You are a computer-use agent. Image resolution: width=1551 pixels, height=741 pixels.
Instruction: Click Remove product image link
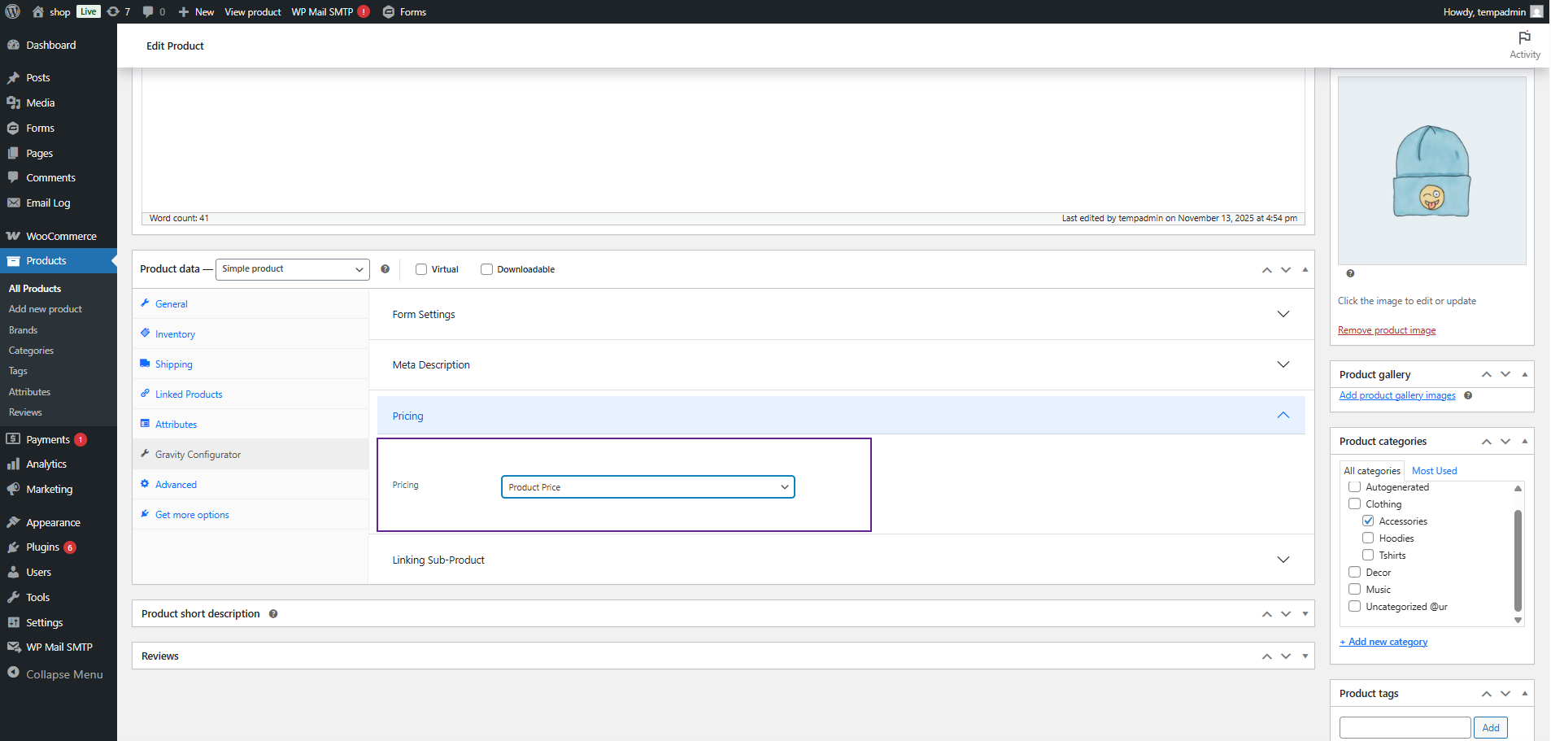(x=1386, y=330)
